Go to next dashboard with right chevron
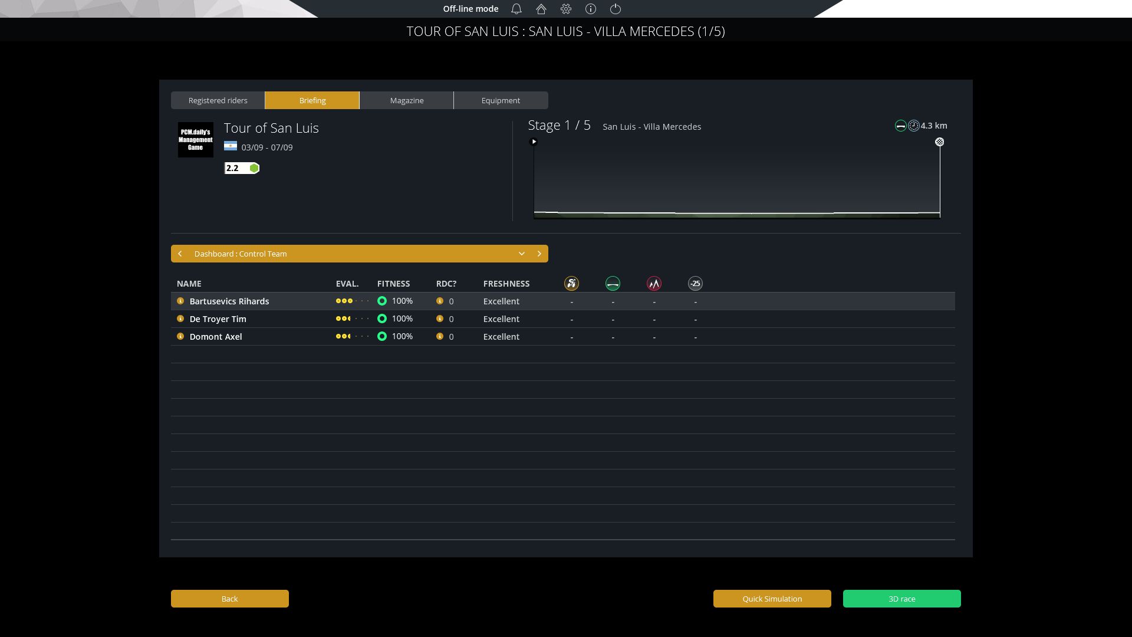 [539, 254]
